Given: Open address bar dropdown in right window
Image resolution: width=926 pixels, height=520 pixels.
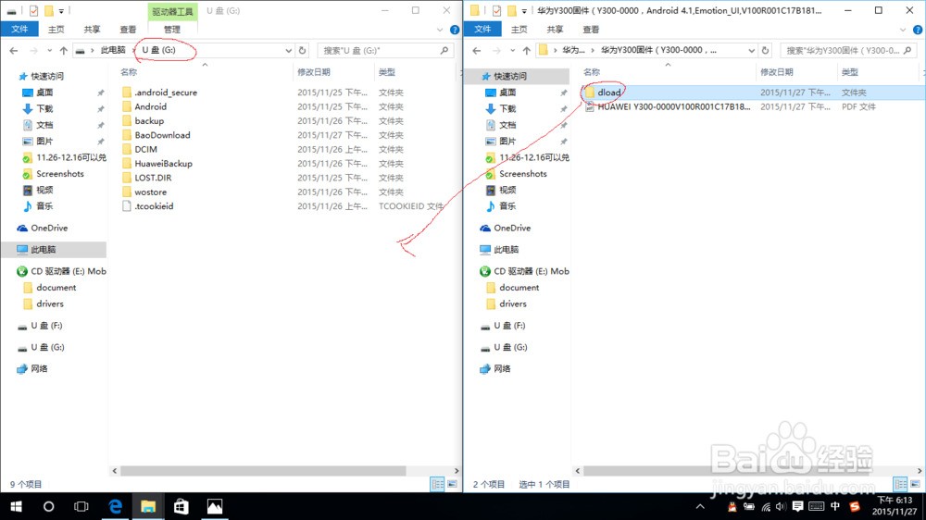Looking at the screenshot, I should pyautogui.click(x=751, y=51).
